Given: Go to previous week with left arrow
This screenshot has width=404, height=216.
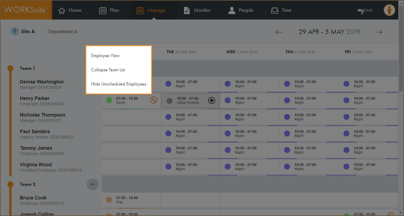Looking at the screenshot, I should pyautogui.click(x=278, y=32).
